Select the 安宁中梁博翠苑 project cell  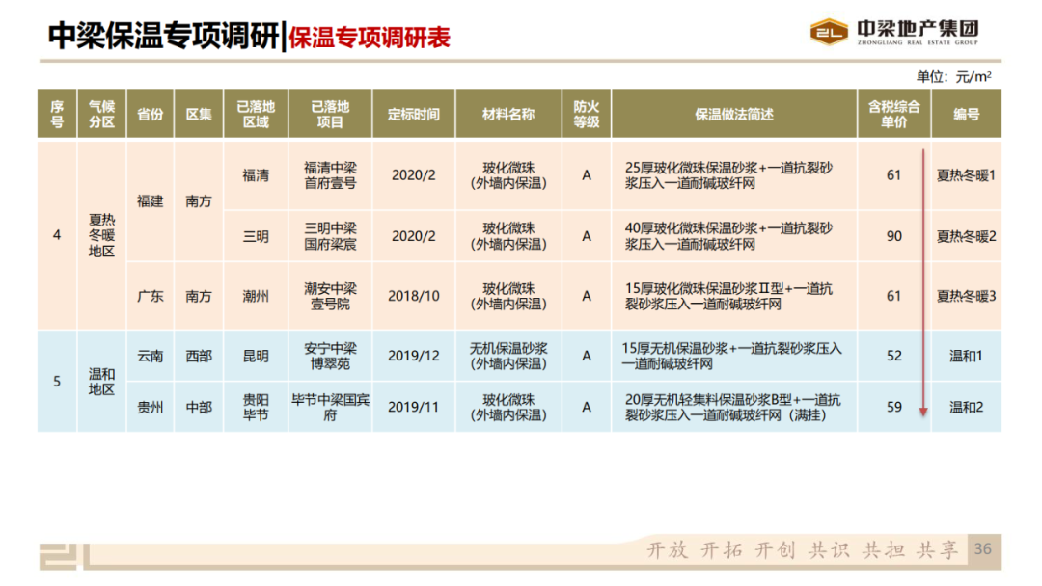[x=330, y=356]
